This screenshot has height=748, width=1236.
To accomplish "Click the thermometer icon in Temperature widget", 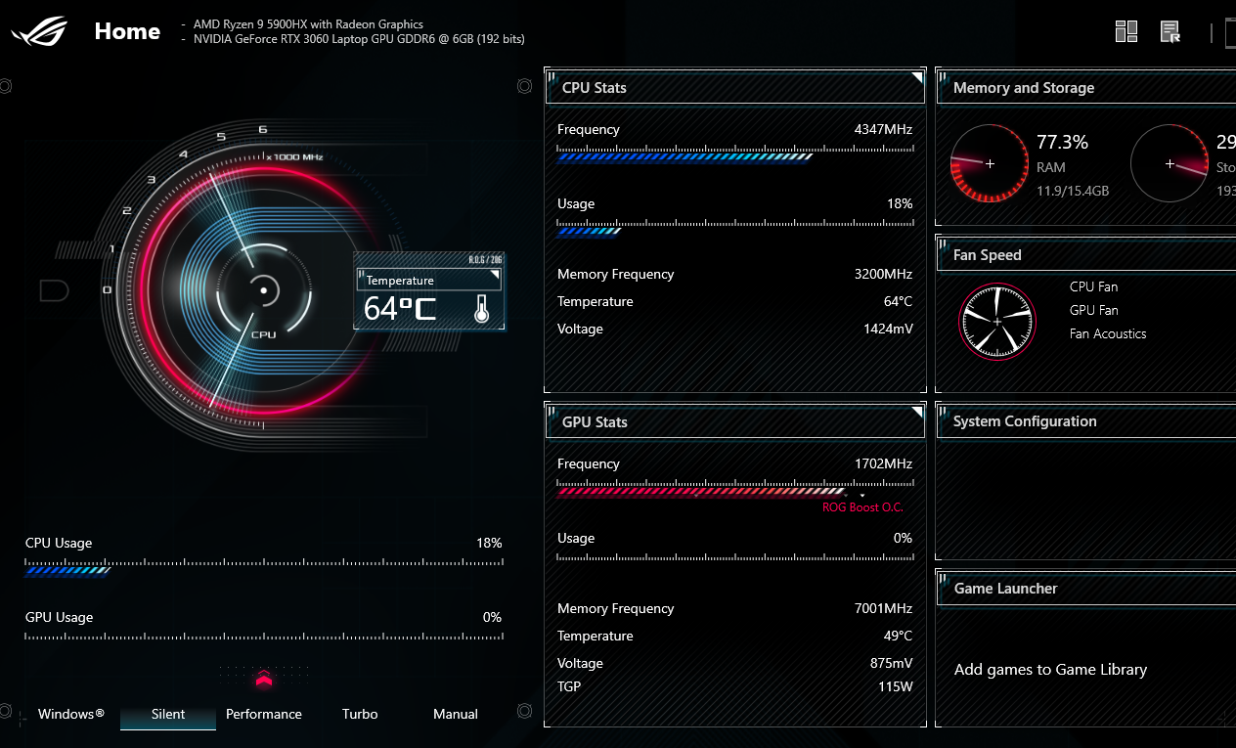I will (x=481, y=309).
